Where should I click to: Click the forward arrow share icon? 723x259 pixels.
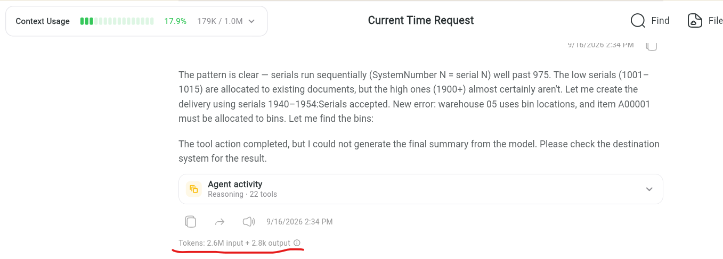(x=220, y=222)
